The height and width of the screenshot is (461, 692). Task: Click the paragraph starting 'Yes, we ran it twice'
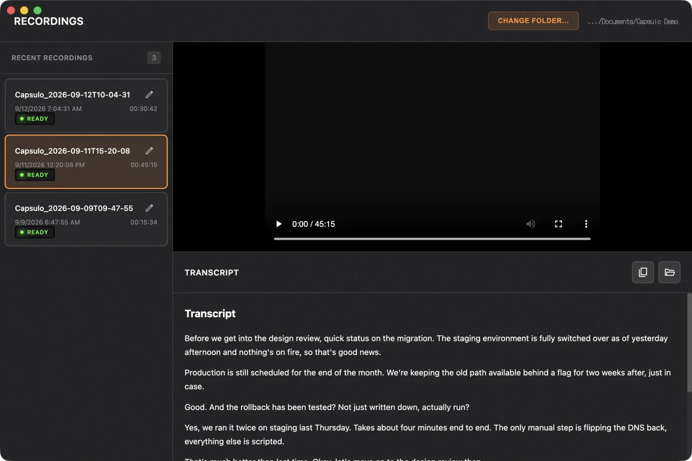pos(426,434)
